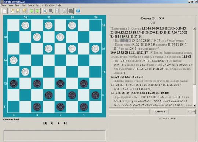
Task: Open the View menu
Action: coord(11,5)
